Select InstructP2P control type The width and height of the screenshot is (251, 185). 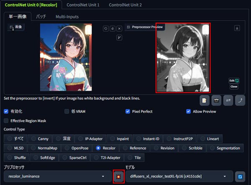[180, 138]
